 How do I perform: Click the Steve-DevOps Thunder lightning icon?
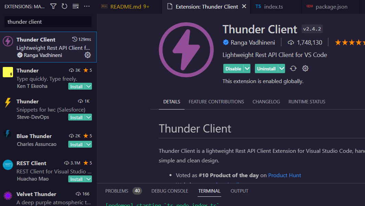[x=8, y=103]
